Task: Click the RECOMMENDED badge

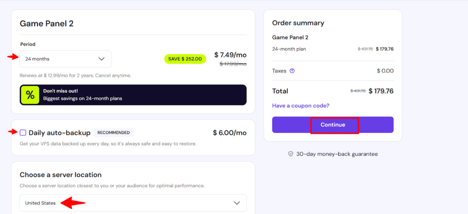Action: point(114,132)
